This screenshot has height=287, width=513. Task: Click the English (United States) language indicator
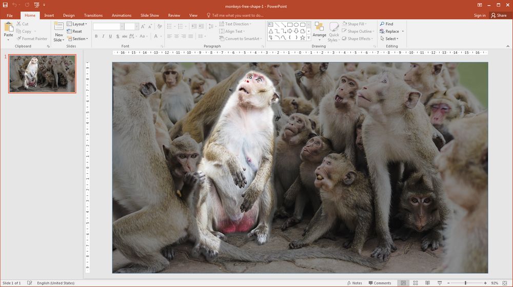click(x=55, y=283)
